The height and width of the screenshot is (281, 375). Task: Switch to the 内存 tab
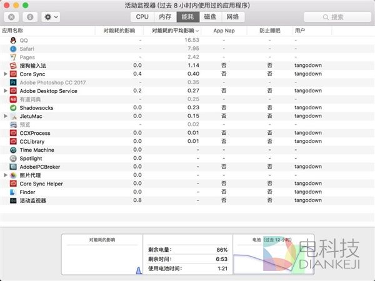[x=165, y=17]
